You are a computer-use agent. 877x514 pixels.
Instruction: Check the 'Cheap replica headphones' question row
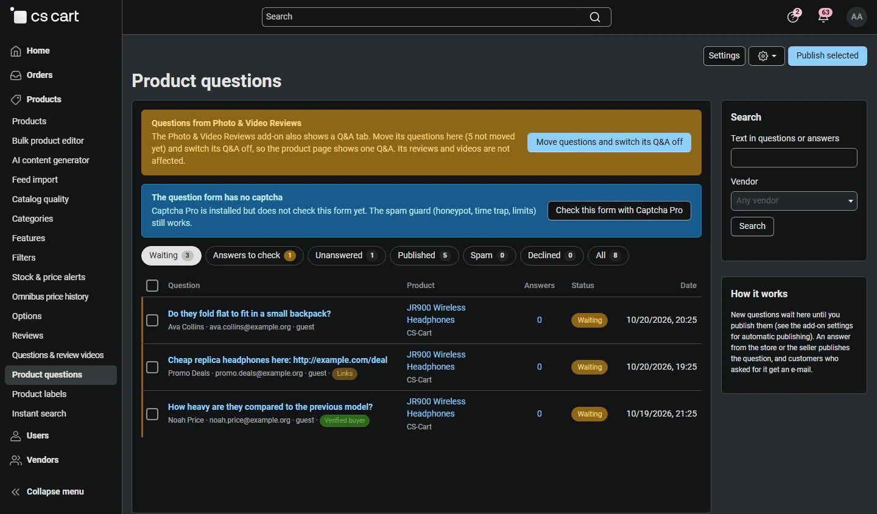click(152, 367)
